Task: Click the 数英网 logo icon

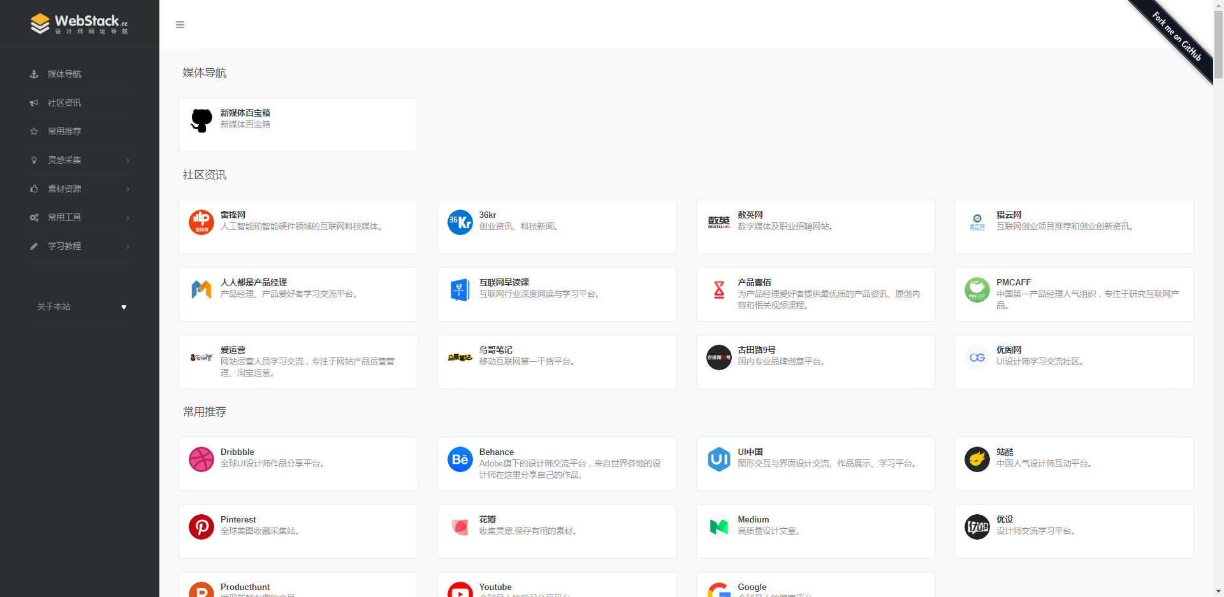Action: tap(719, 222)
